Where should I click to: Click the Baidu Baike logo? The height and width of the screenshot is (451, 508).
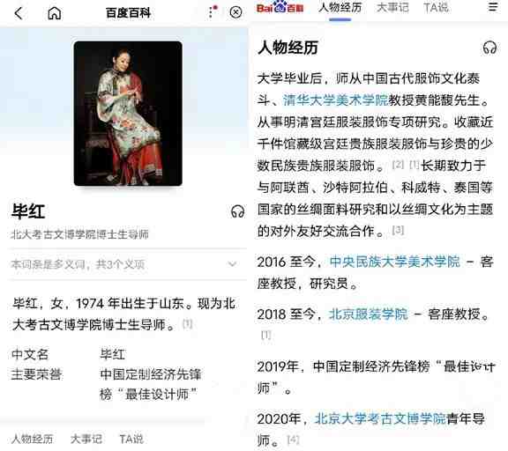click(280, 7)
